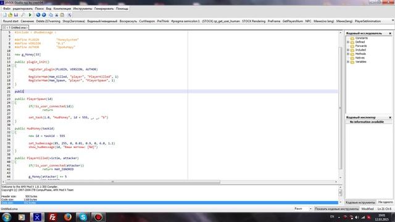Expand the Variables tree node
395x222 pixels.
point(348,62)
